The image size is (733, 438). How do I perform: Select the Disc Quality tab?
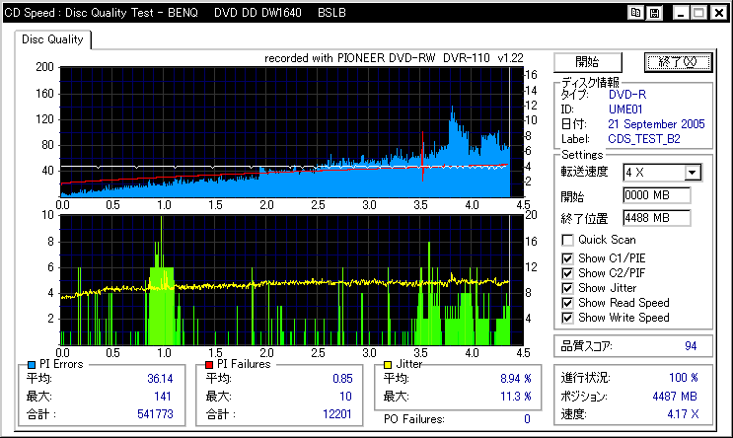click(x=52, y=39)
